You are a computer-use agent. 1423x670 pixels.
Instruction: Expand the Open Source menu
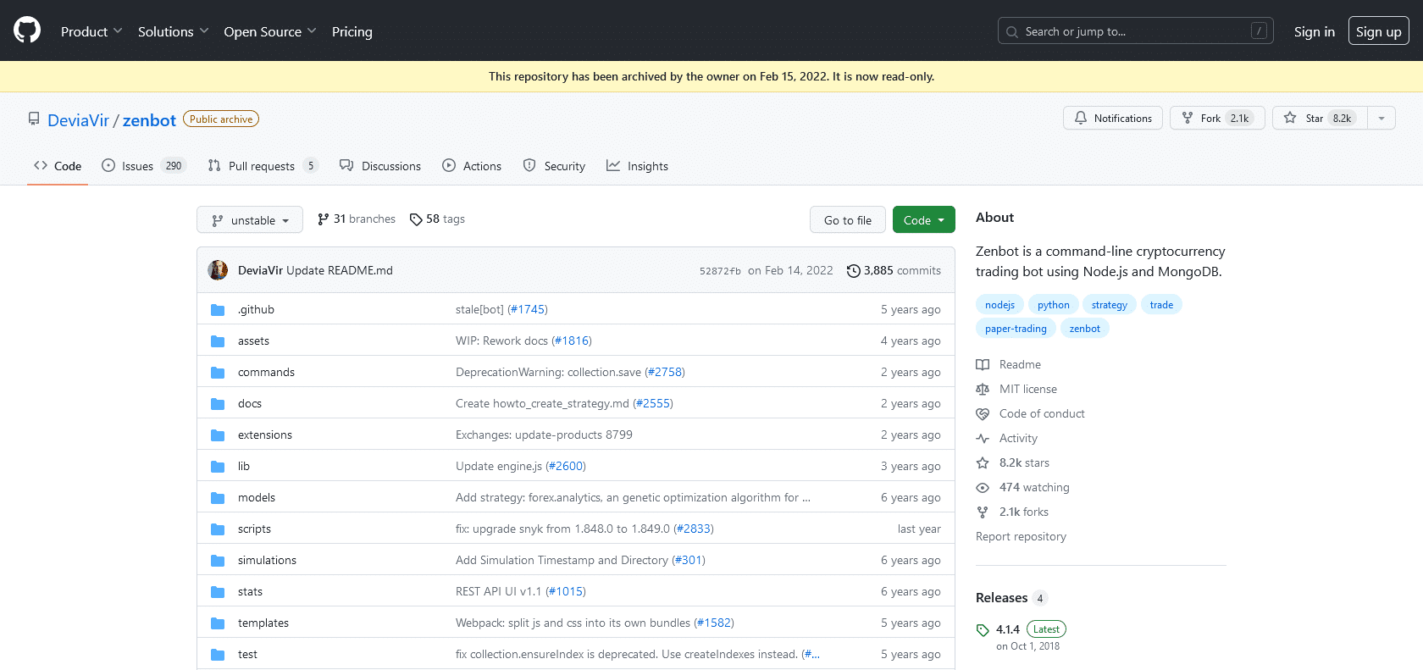[270, 31]
